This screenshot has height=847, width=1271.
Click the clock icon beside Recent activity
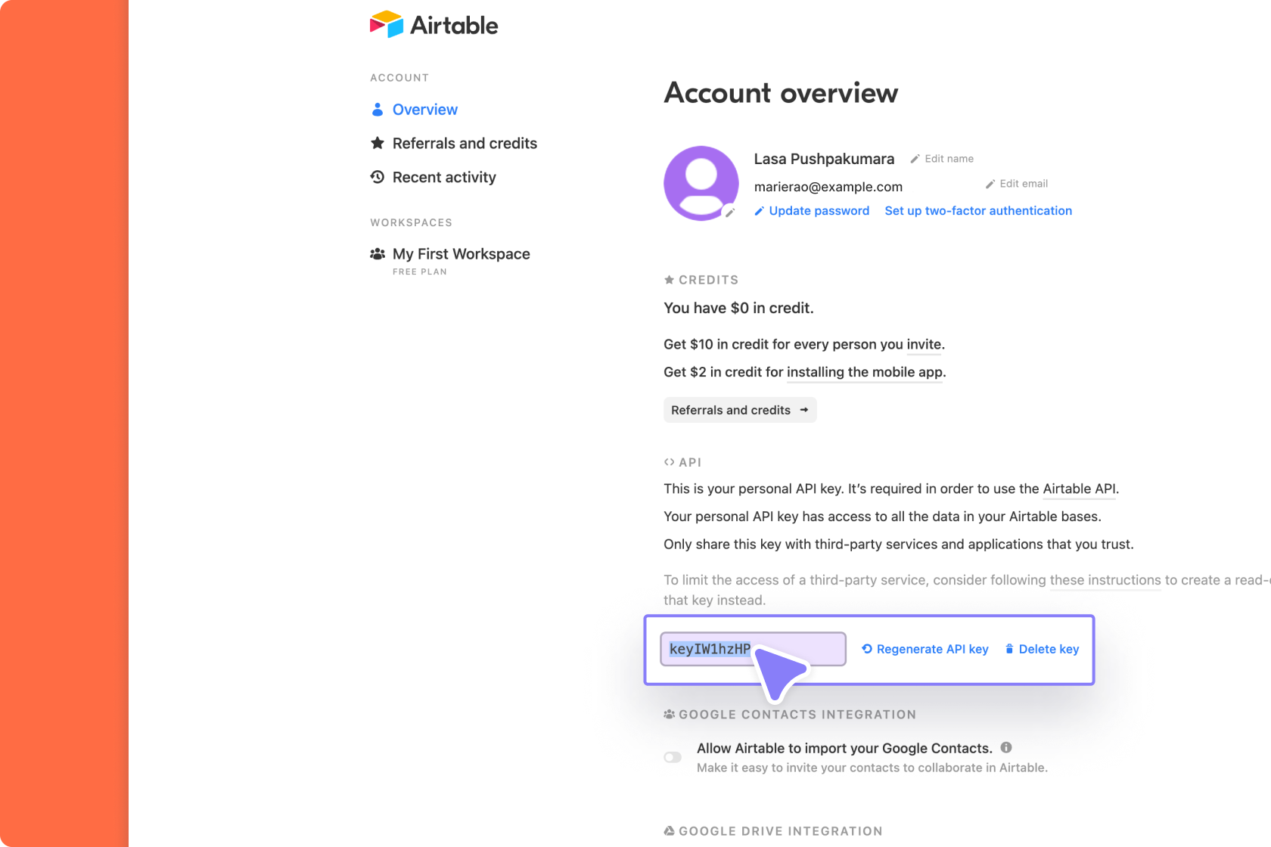377,177
